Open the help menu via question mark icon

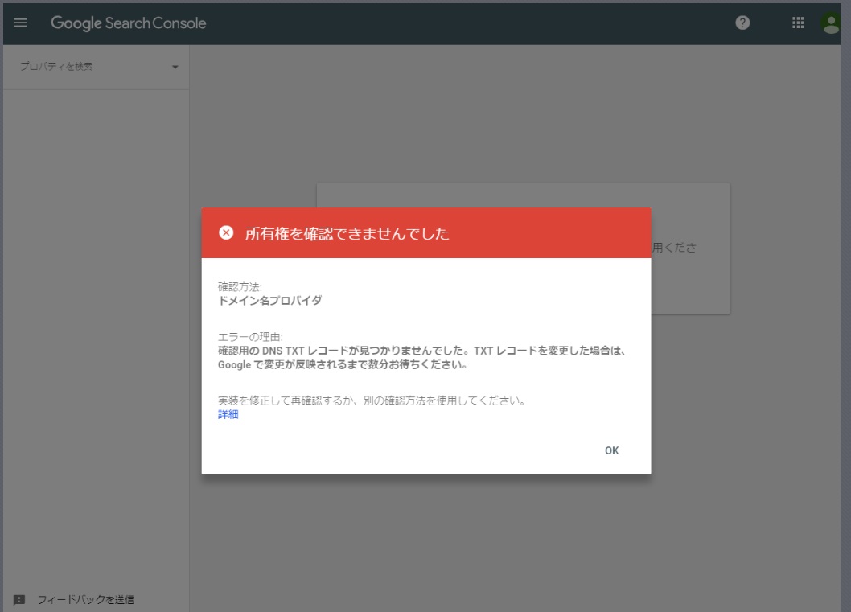pos(742,23)
